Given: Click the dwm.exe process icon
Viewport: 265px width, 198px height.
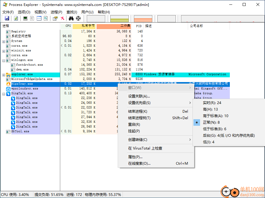Looking at the screenshot, I should point(13,70).
